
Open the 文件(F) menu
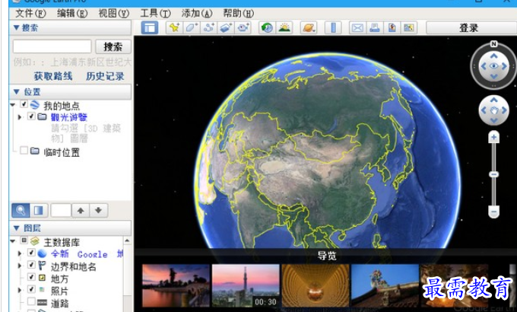(x=30, y=13)
